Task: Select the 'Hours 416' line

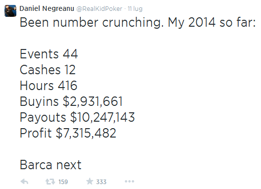Action: coord(49,86)
